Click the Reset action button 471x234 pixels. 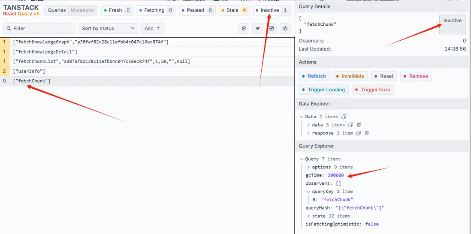click(x=384, y=76)
